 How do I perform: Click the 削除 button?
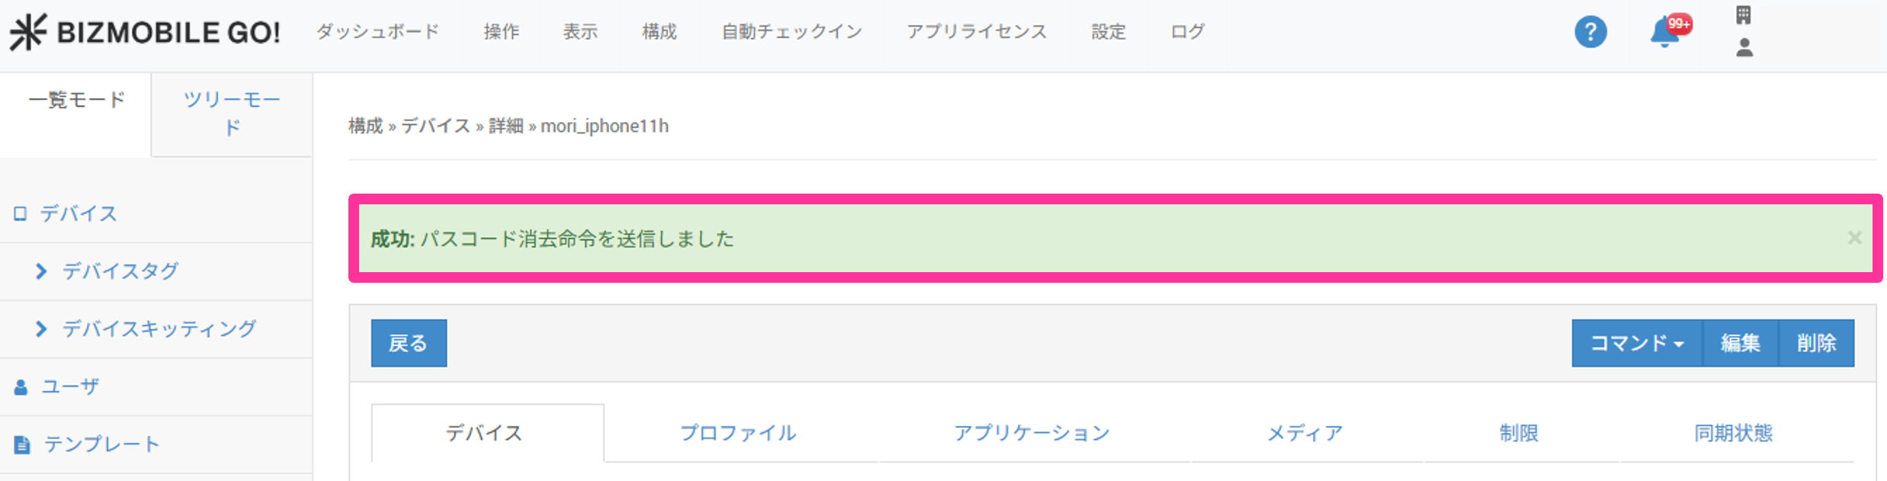tap(1816, 343)
